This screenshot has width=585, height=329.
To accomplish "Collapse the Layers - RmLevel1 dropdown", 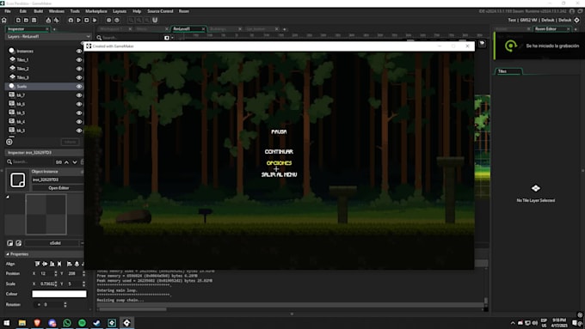I will click(x=88, y=37).
